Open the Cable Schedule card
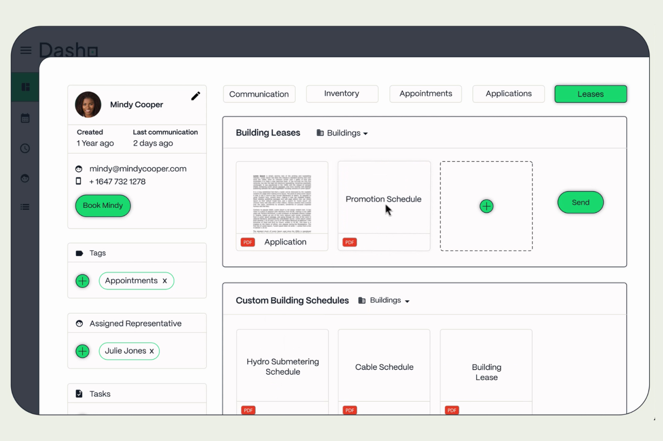The image size is (663, 441). coord(384,372)
